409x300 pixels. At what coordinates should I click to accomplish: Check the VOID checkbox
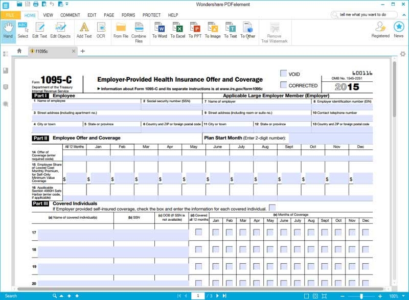coord(283,74)
